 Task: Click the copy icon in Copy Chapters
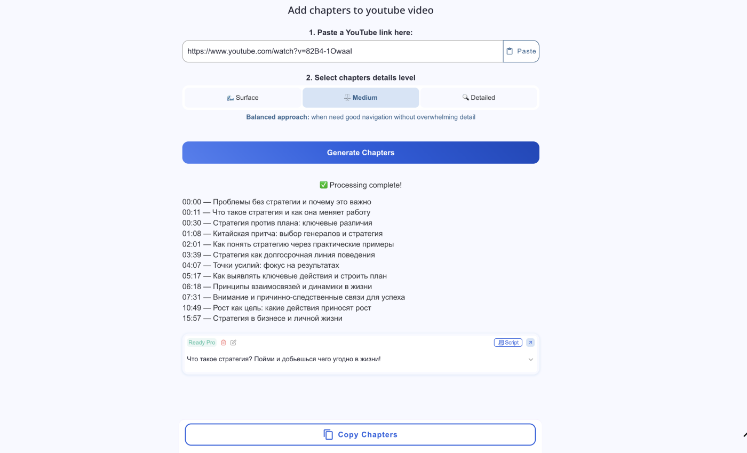coord(328,434)
